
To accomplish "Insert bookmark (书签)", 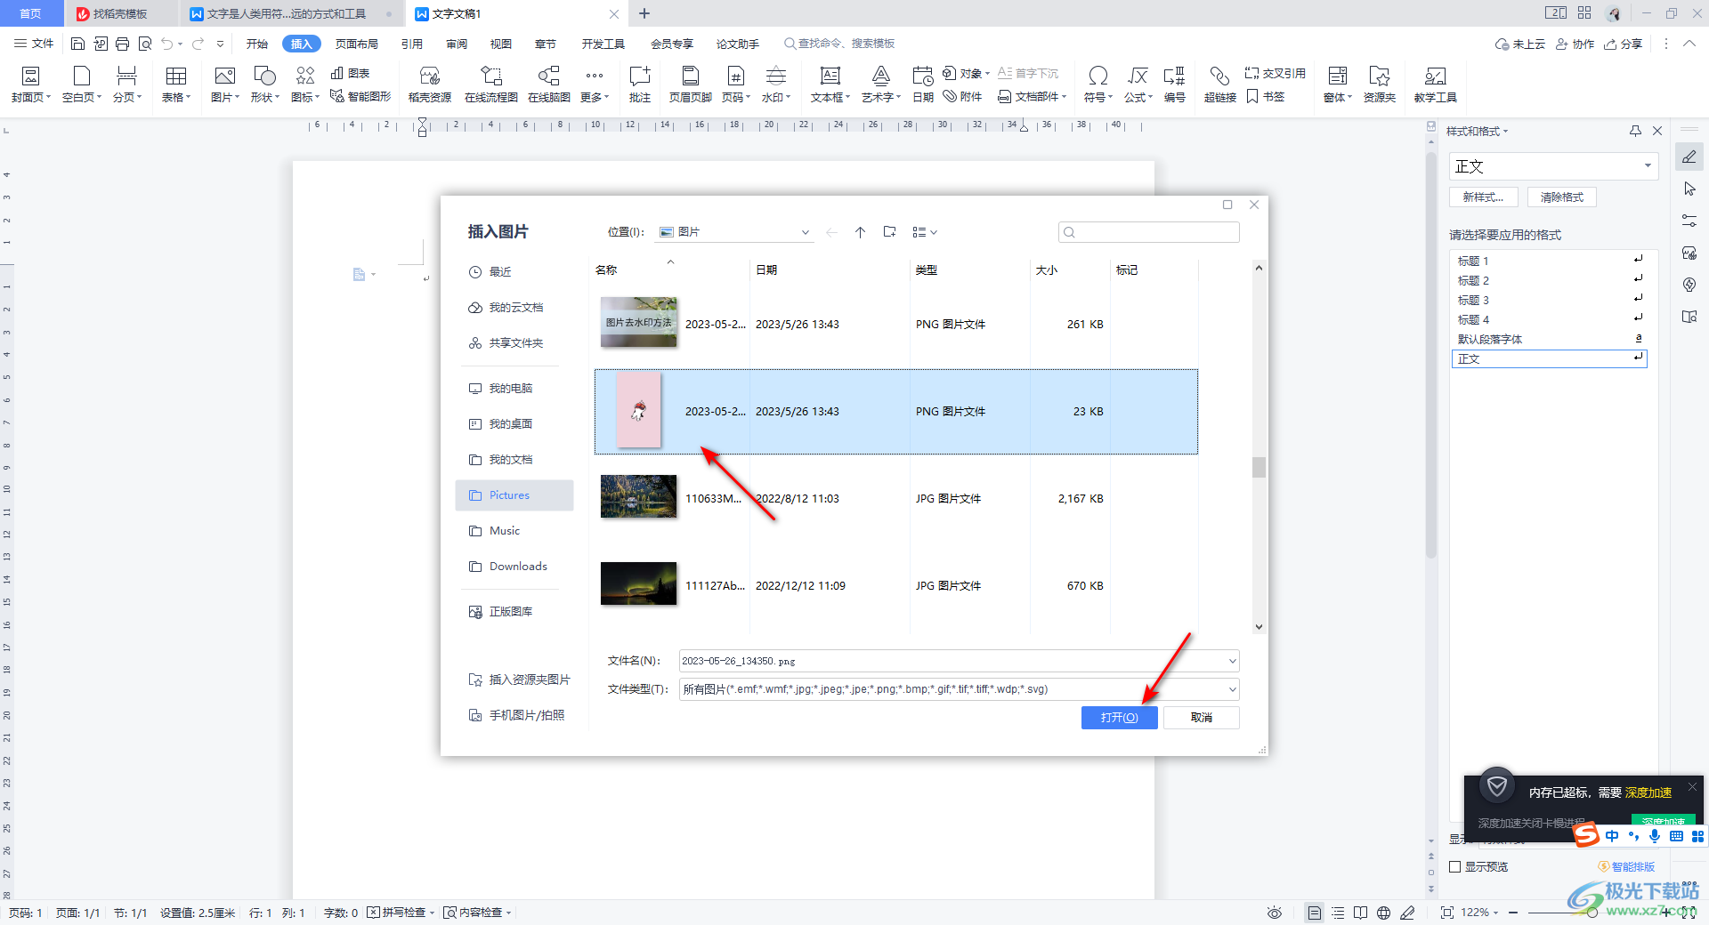I will 1265,96.
